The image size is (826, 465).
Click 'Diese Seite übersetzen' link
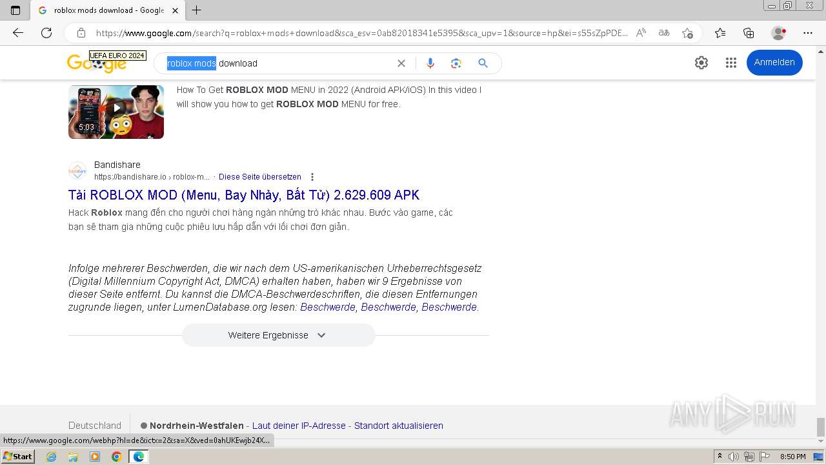[260, 177]
